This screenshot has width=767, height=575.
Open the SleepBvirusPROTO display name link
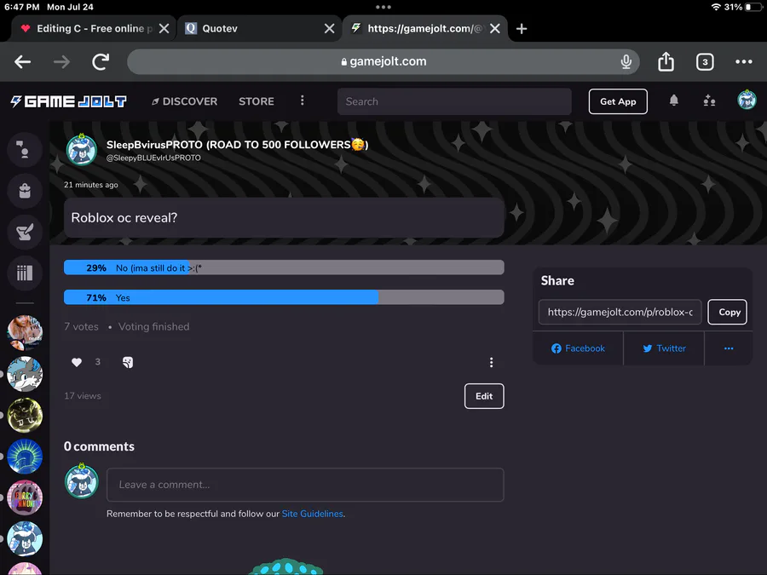click(237, 145)
